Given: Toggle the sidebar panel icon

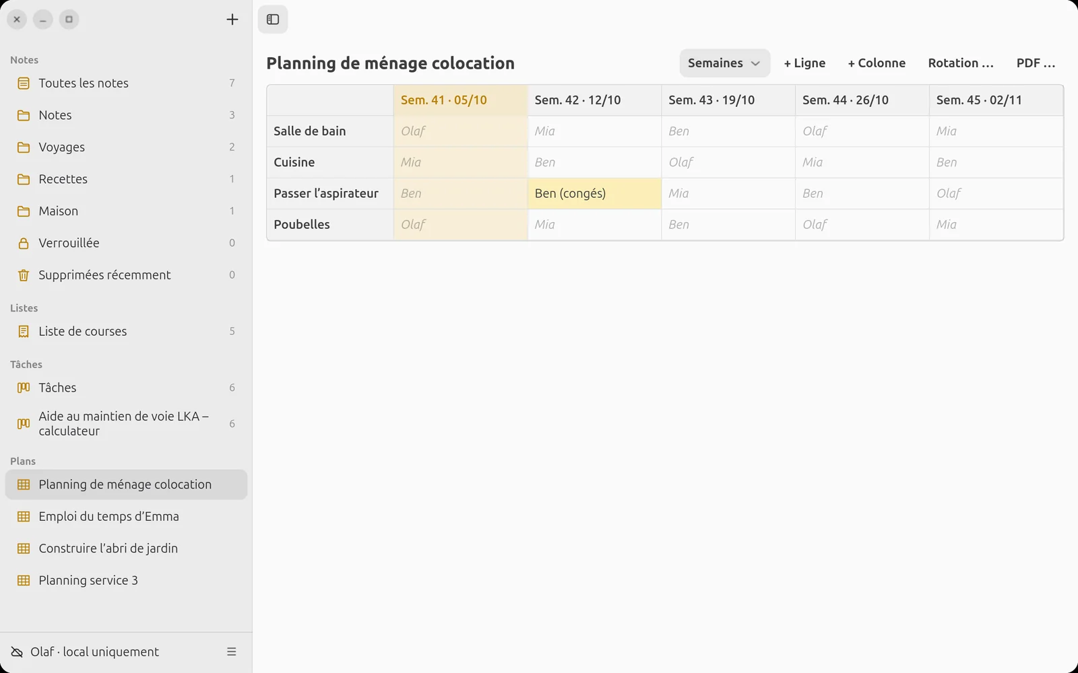Looking at the screenshot, I should (273, 20).
